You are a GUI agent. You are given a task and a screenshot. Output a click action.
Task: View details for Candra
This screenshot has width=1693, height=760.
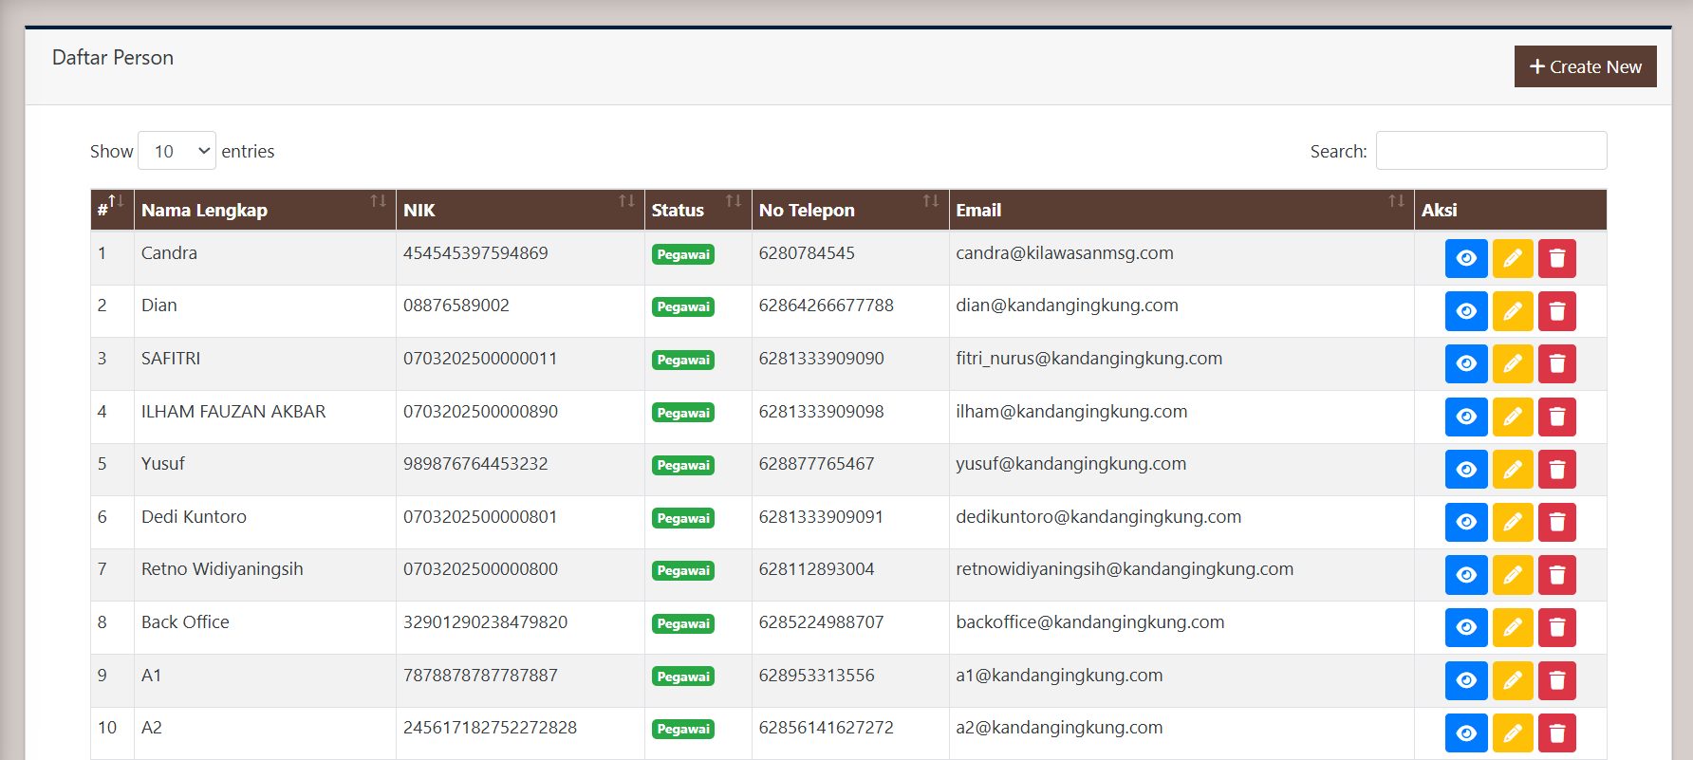(x=1465, y=258)
